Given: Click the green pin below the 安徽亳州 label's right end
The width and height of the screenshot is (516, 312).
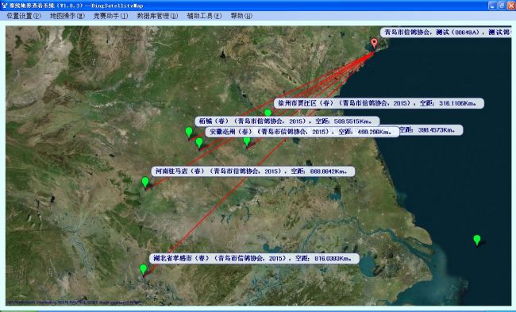Looking at the screenshot, I should click(247, 141).
